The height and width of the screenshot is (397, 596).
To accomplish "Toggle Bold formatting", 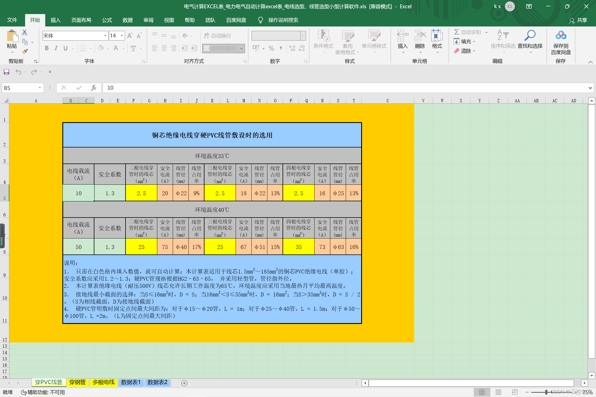I will click(x=47, y=48).
